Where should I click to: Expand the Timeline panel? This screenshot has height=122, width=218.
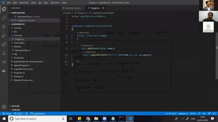click(34, 110)
